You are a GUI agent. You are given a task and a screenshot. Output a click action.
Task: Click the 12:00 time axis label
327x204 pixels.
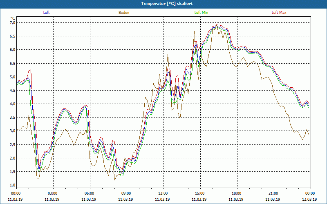(x=163, y=193)
